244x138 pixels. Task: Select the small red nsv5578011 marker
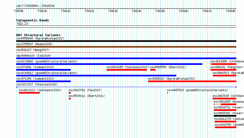70,99
